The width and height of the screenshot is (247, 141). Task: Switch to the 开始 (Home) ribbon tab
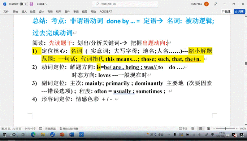[15, 12]
